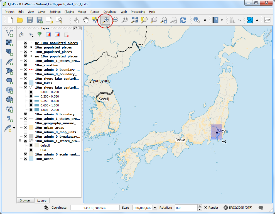Increase the rotation value
This screenshot has width=275, height=214.
[200, 206]
